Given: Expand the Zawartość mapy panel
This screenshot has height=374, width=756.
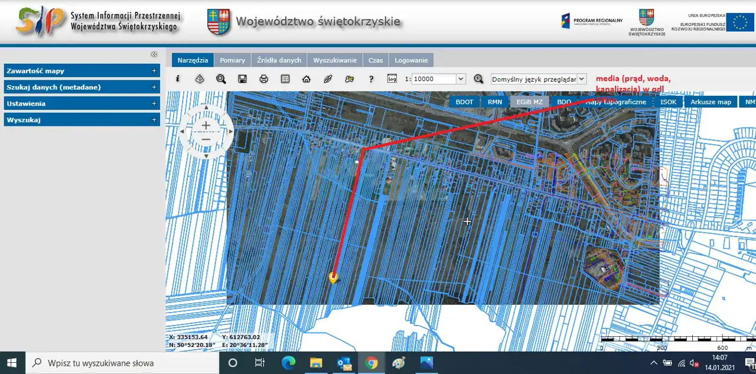Looking at the screenshot, I should click(82, 70).
